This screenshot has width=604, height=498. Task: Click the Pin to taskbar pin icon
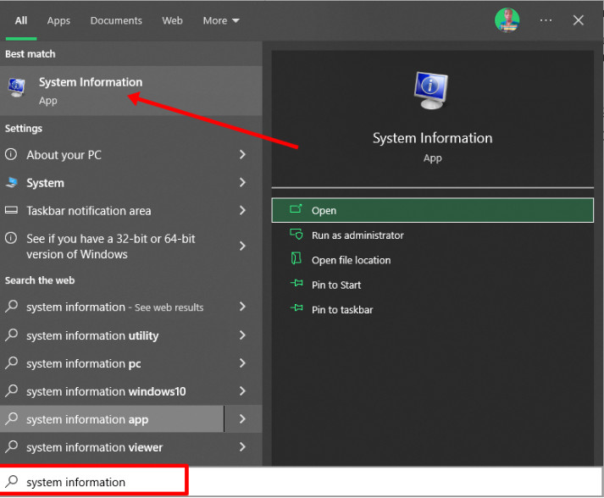coord(296,308)
